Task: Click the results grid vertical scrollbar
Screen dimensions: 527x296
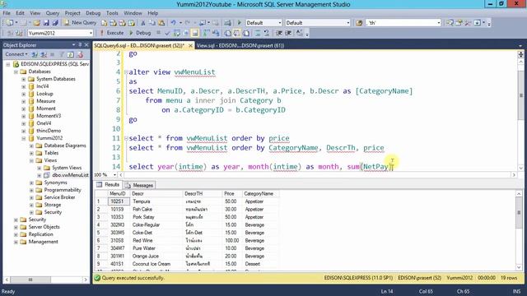Action: (x=519, y=230)
